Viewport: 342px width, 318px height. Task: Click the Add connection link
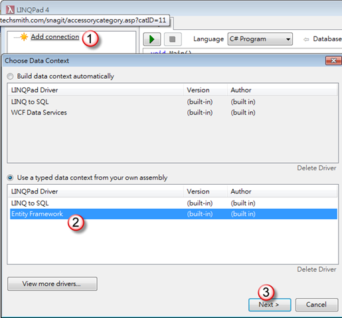tap(55, 36)
